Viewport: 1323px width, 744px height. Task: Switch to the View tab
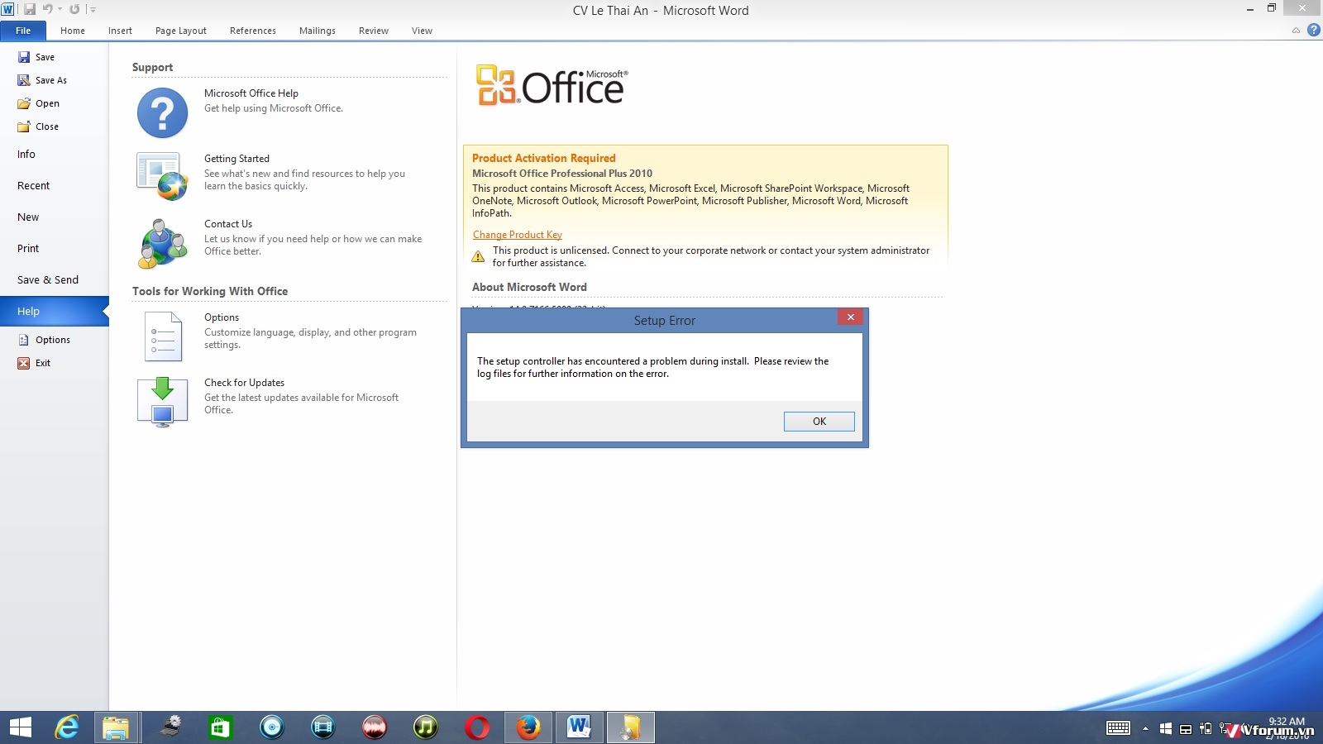coord(422,31)
